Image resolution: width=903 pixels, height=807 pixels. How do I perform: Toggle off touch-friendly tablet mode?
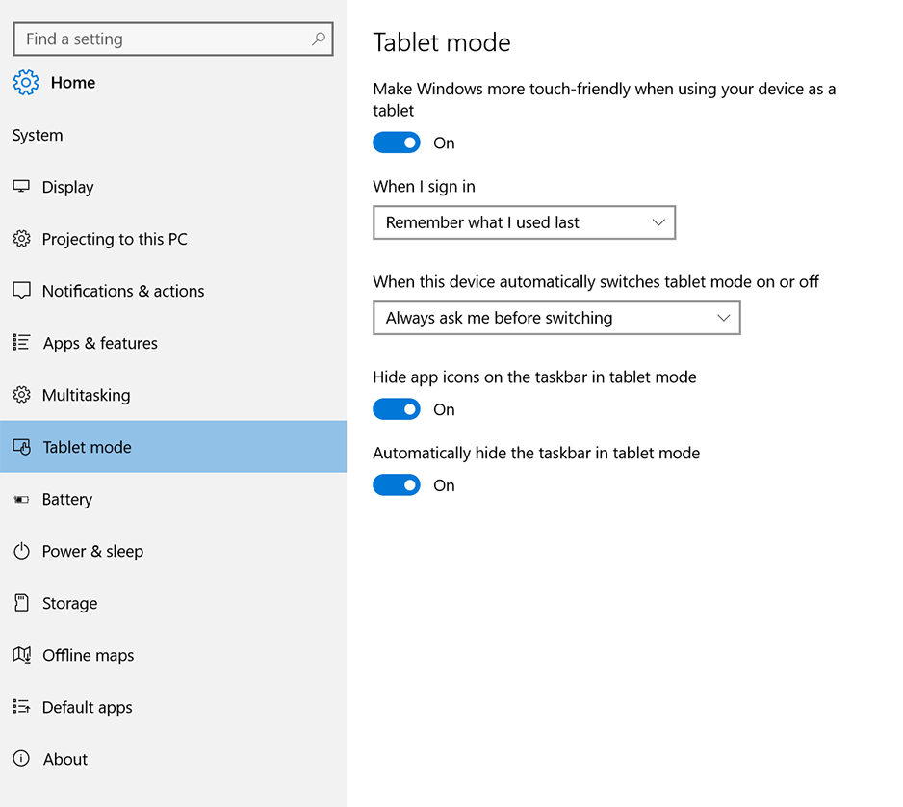(397, 142)
